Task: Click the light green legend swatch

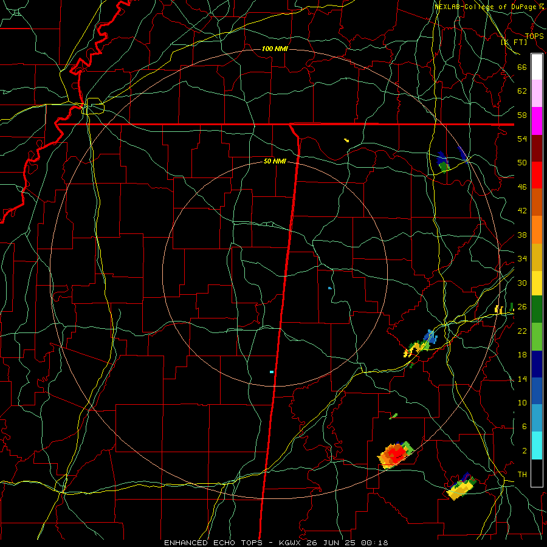Action: click(x=537, y=337)
